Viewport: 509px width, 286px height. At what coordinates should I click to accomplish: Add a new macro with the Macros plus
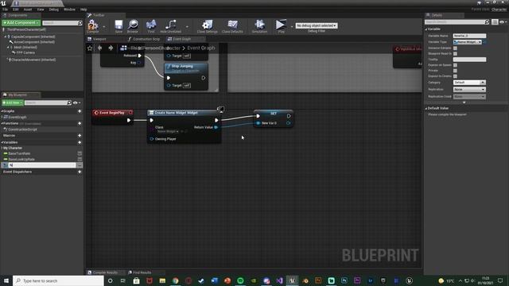pos(80,136)
